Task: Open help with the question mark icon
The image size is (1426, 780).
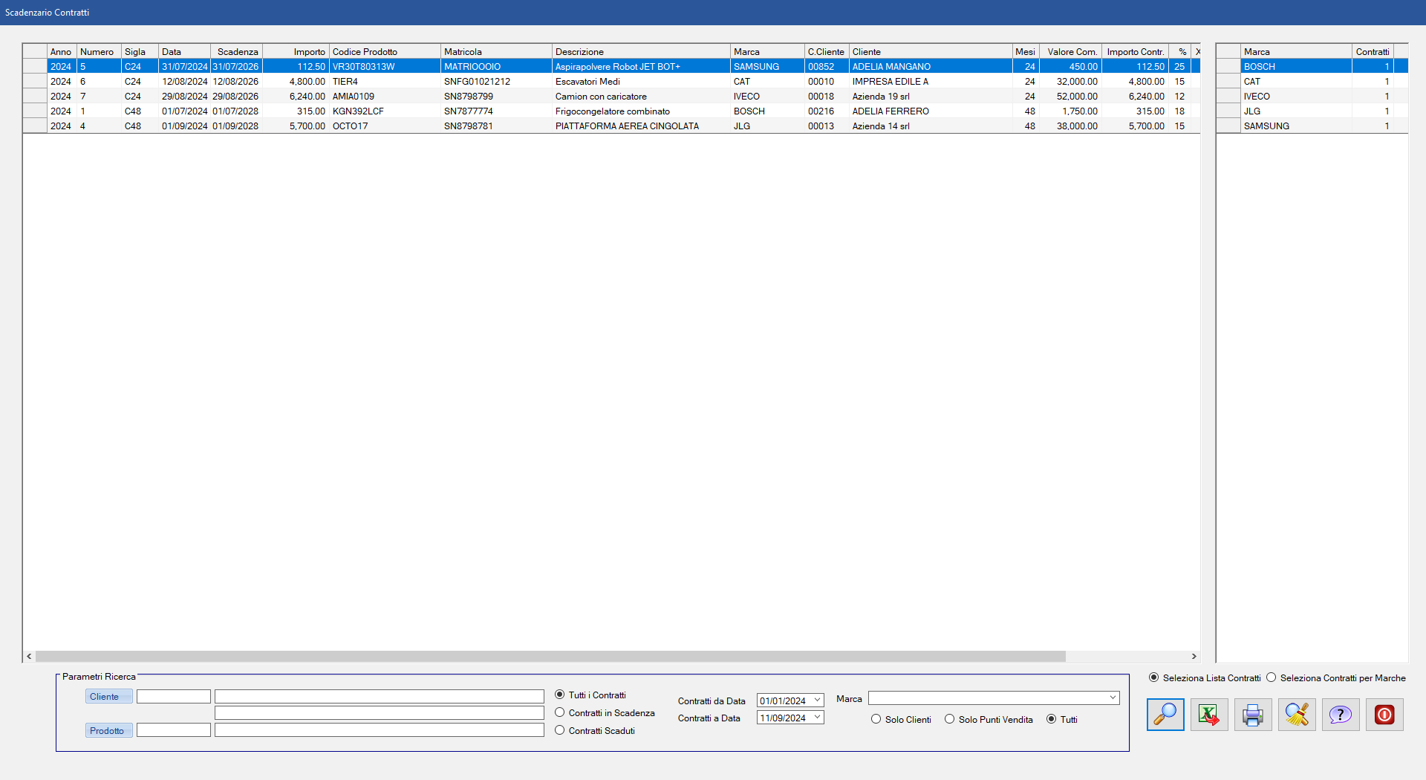Action: pyautogui.click(x=1340, y=715)
